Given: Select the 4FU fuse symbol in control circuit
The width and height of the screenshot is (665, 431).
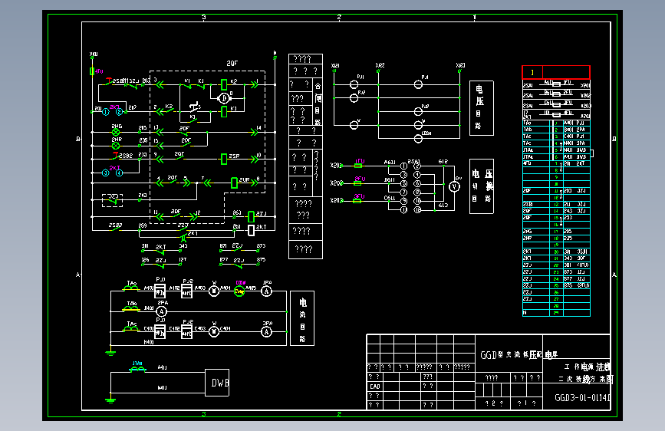Looking at the screenshot, I should point(92,71).
